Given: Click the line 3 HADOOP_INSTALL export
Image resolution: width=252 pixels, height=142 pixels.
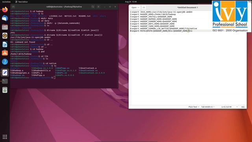Looking at the screenshot, I should [152, 17].
